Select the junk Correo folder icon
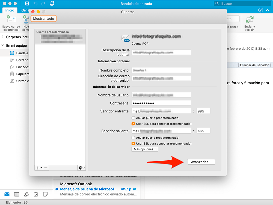This screenshot has width=273, height=205. pyautogui.click(x=12, y=81)
